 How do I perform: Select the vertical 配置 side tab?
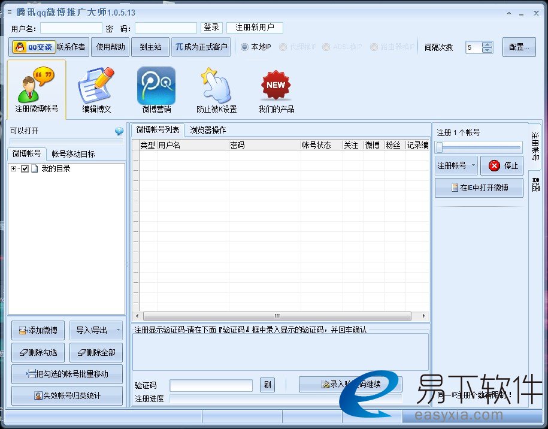click(535, 185)
